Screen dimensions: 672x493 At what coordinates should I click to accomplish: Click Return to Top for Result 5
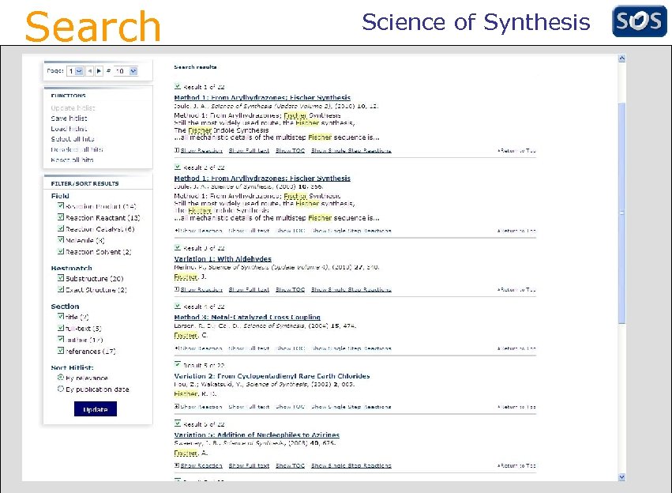516,406
